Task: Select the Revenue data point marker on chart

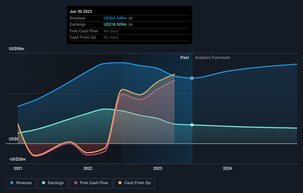Action: pos(192,78)
